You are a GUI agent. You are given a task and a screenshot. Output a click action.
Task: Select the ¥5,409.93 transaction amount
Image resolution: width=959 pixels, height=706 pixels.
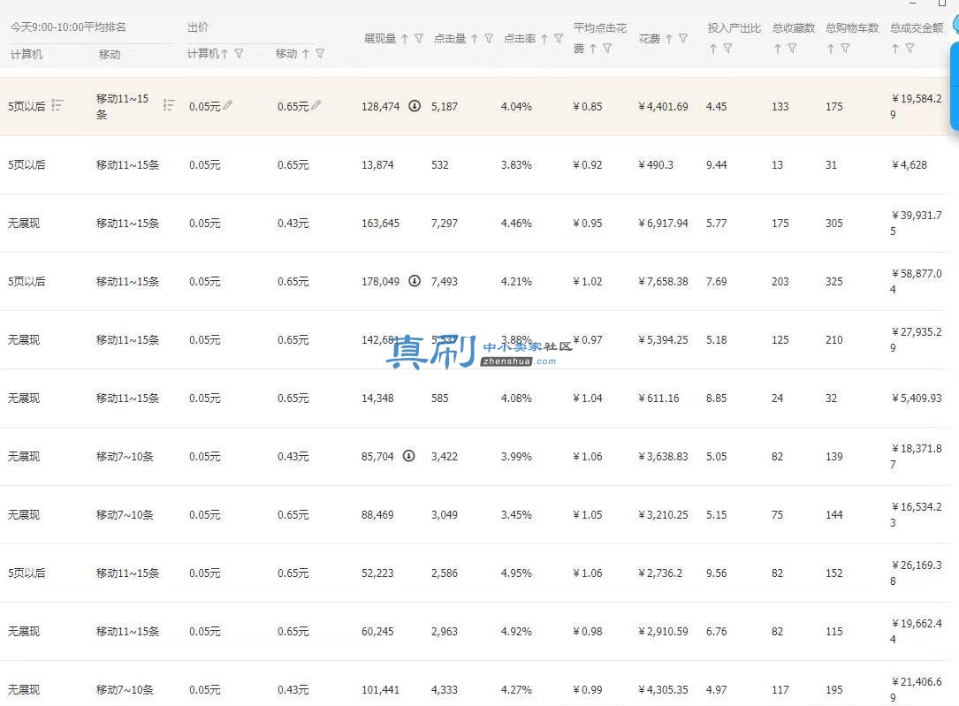click(917, 398)
